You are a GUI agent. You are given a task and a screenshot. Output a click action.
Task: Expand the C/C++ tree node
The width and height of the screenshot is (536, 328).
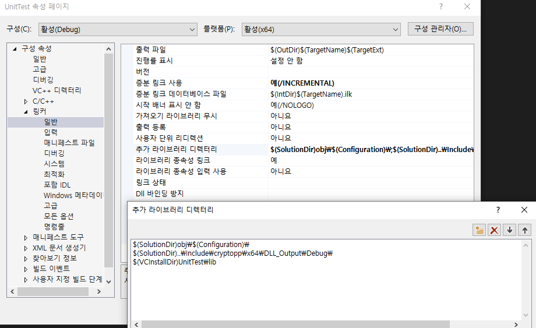click(x=26, y=101)
